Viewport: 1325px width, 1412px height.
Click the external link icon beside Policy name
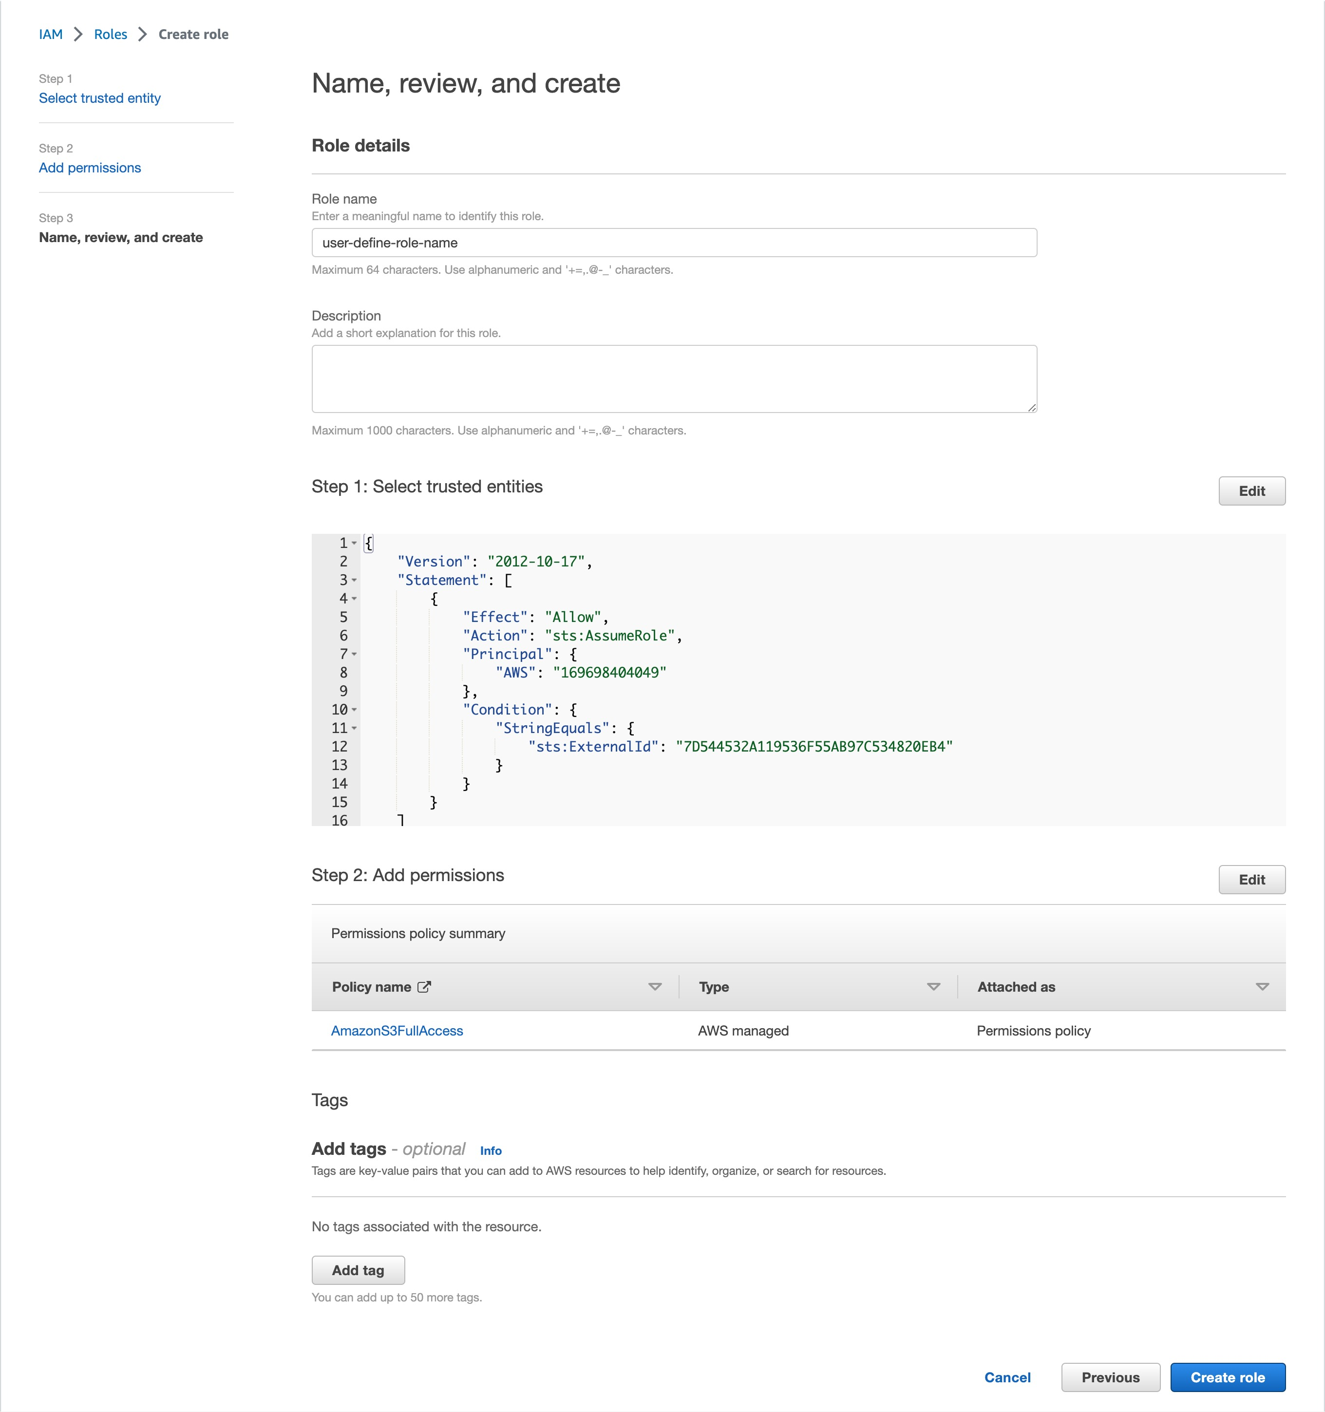424,987
